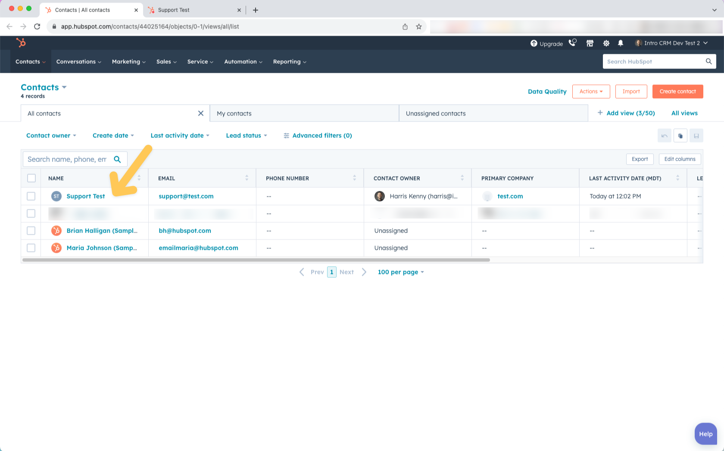Sort by the Email column arrows
Screen dimensions: 724x451
[247, 178]
